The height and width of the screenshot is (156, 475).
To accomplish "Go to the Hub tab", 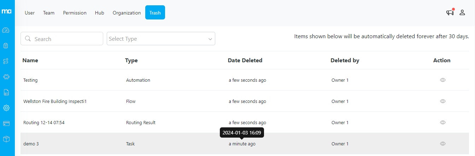I will [99, 13].
